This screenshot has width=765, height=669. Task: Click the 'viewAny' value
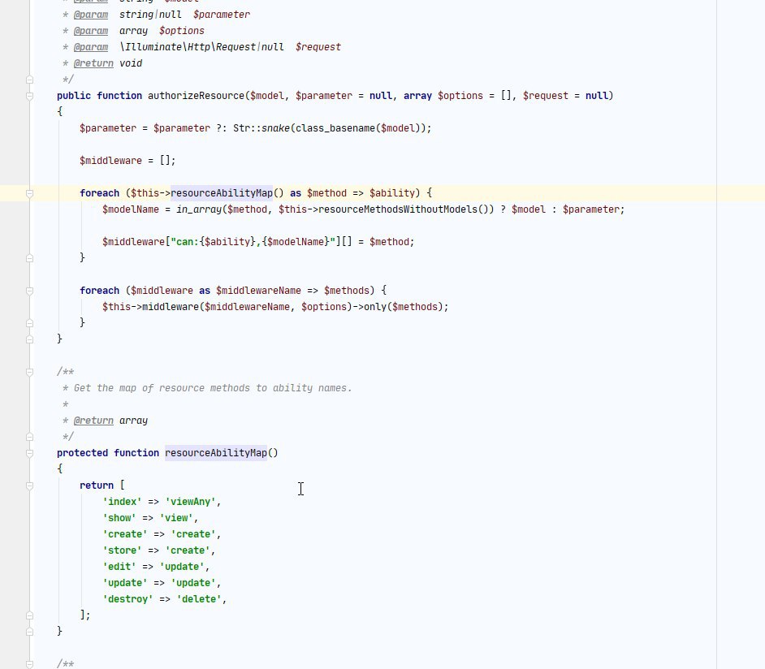(x=190, y=502)
